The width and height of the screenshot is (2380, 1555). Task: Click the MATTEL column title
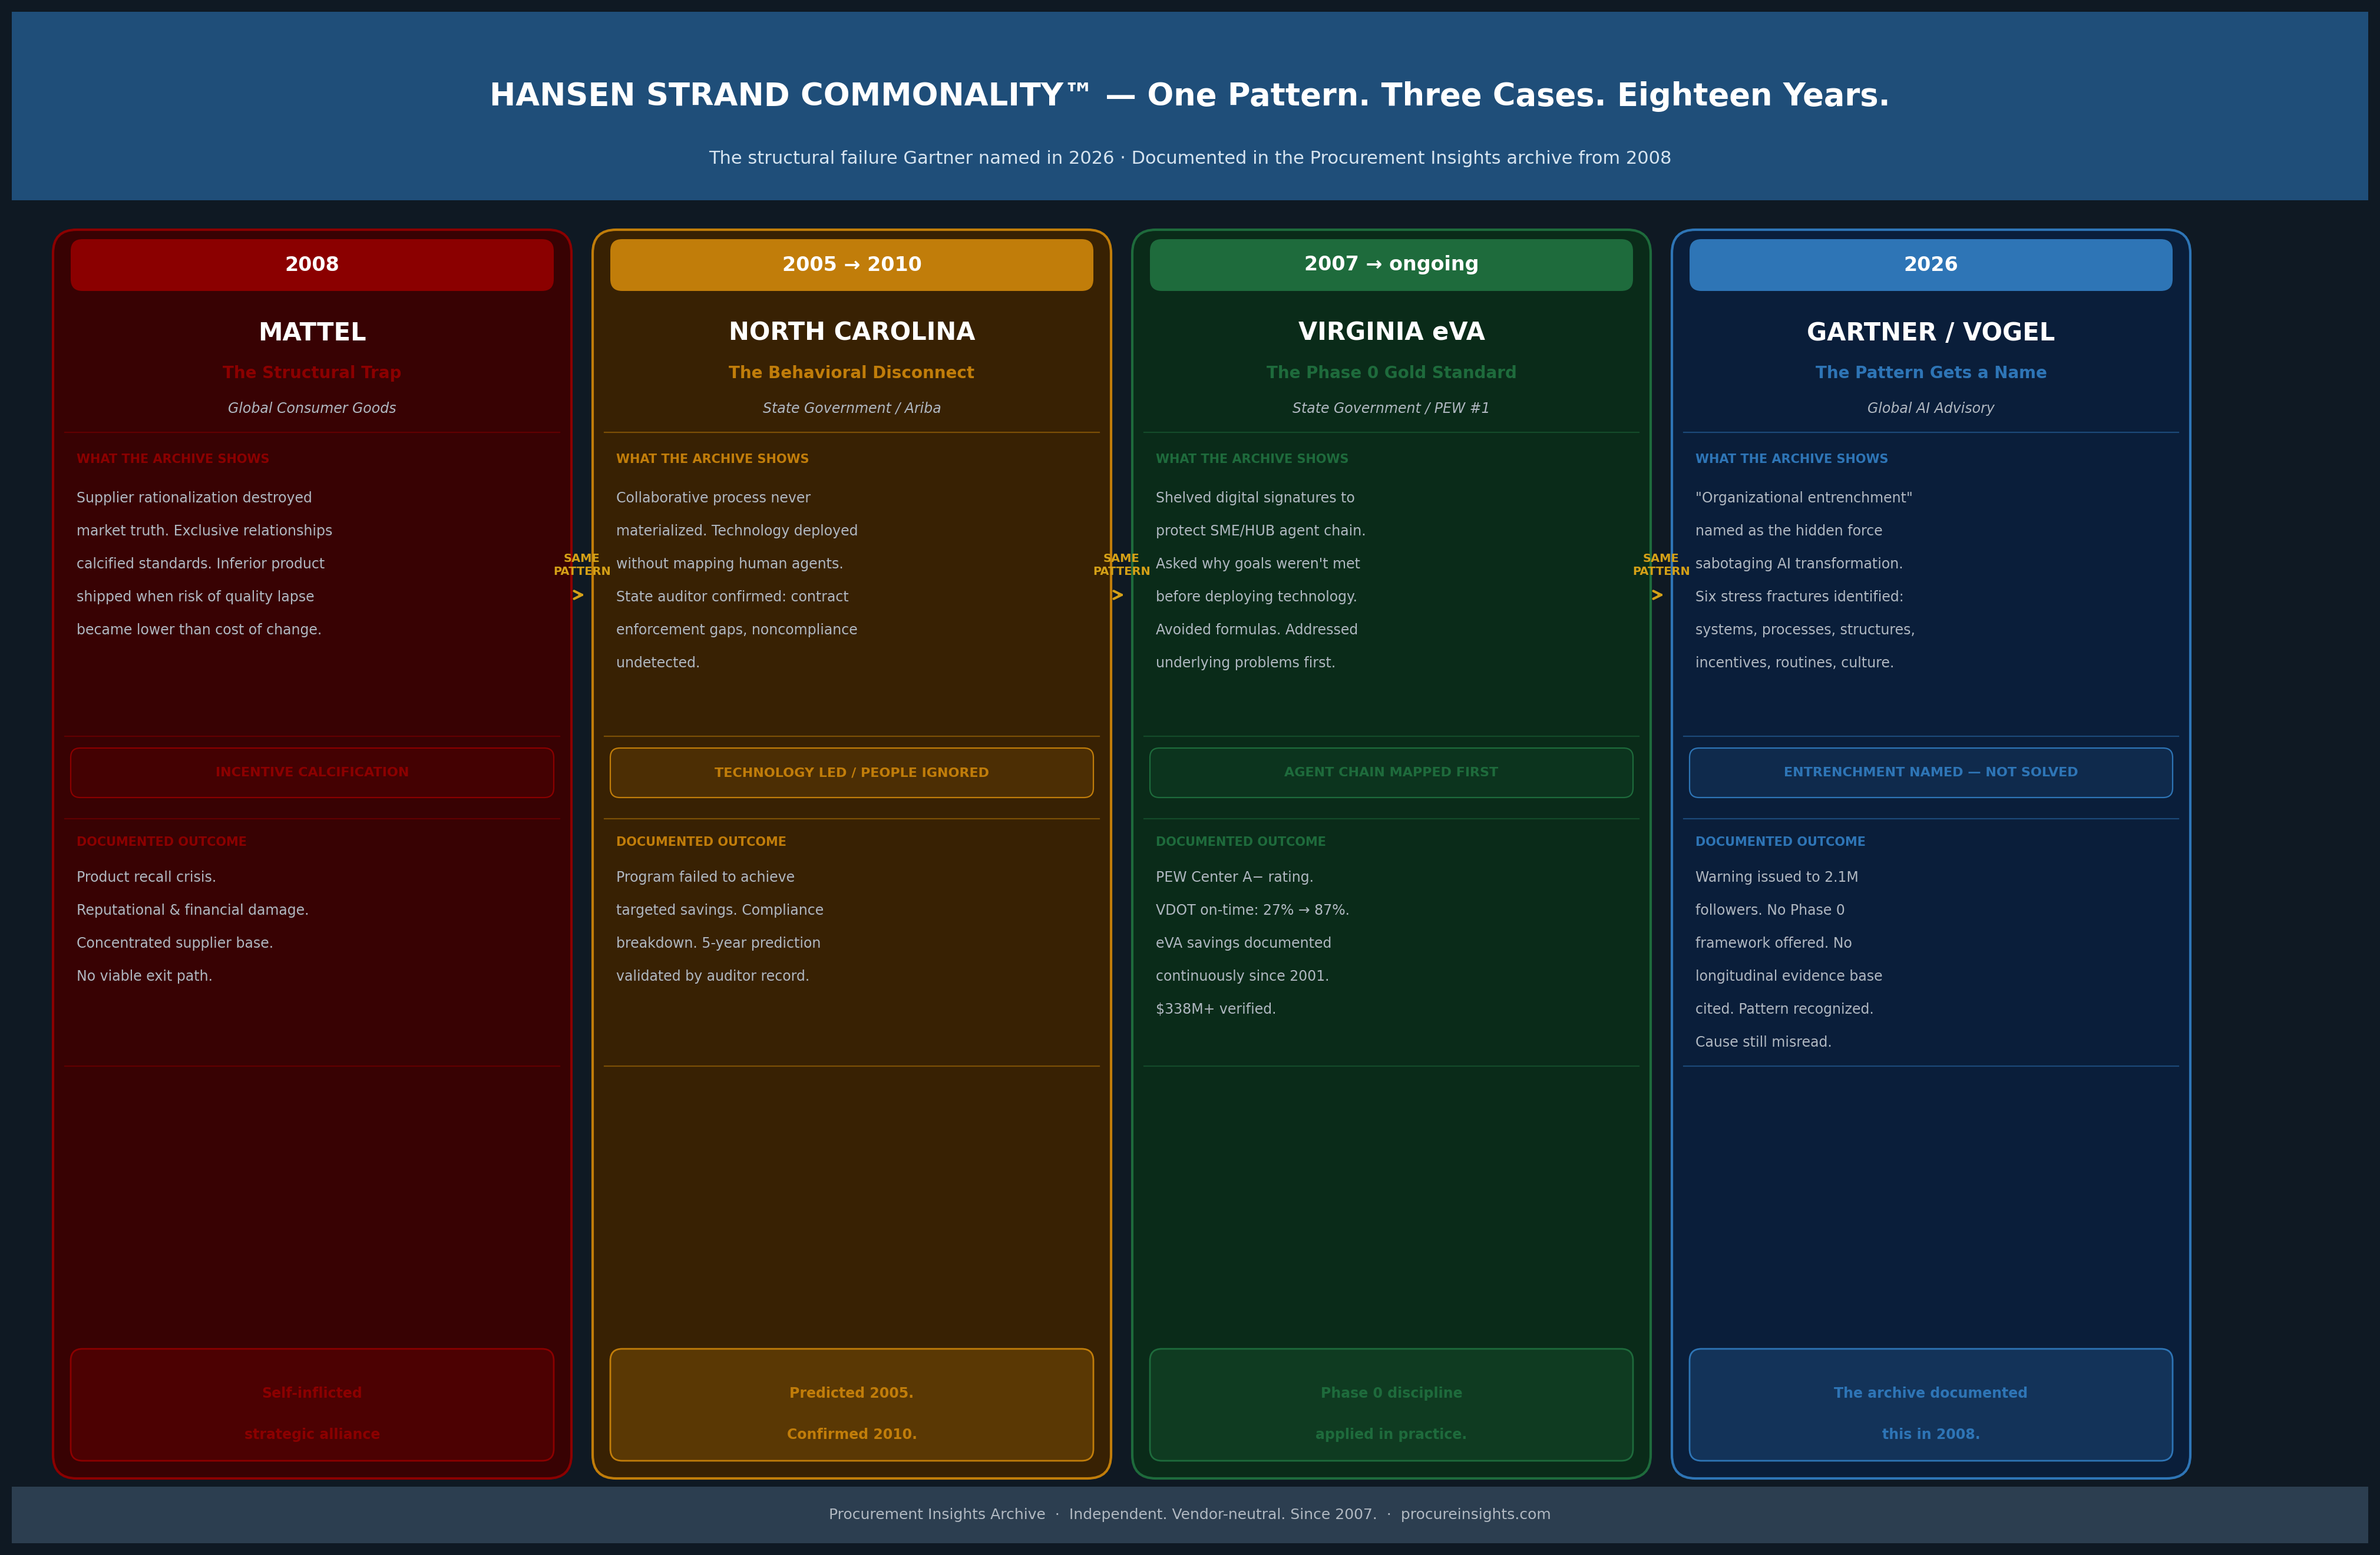311,332
